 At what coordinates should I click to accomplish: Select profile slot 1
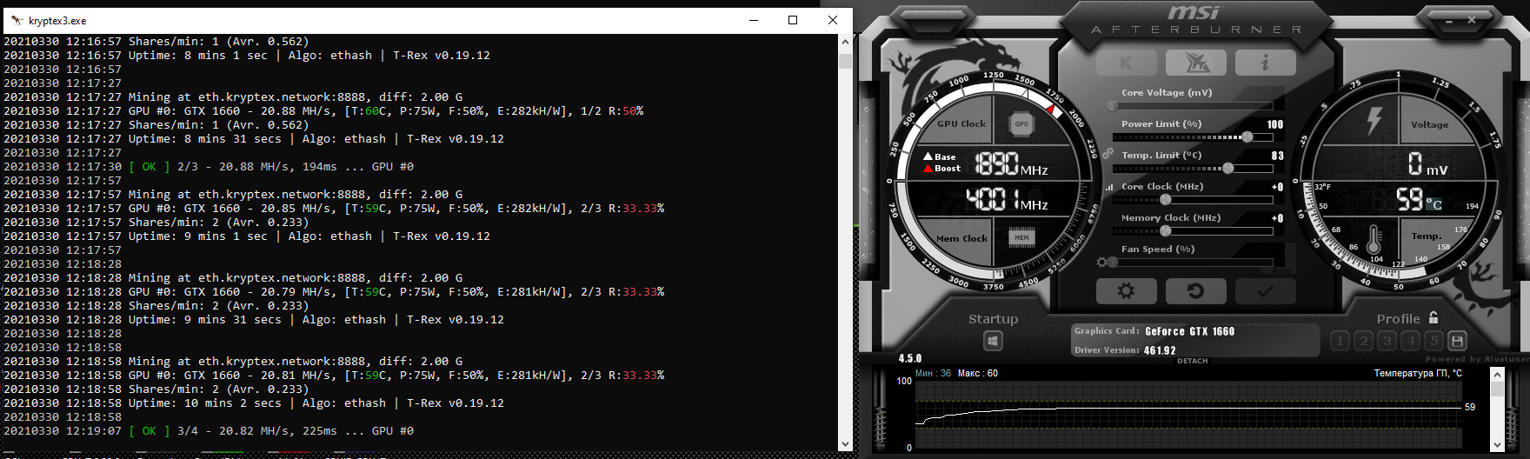pyautogui.click(x=1340, y=341)
